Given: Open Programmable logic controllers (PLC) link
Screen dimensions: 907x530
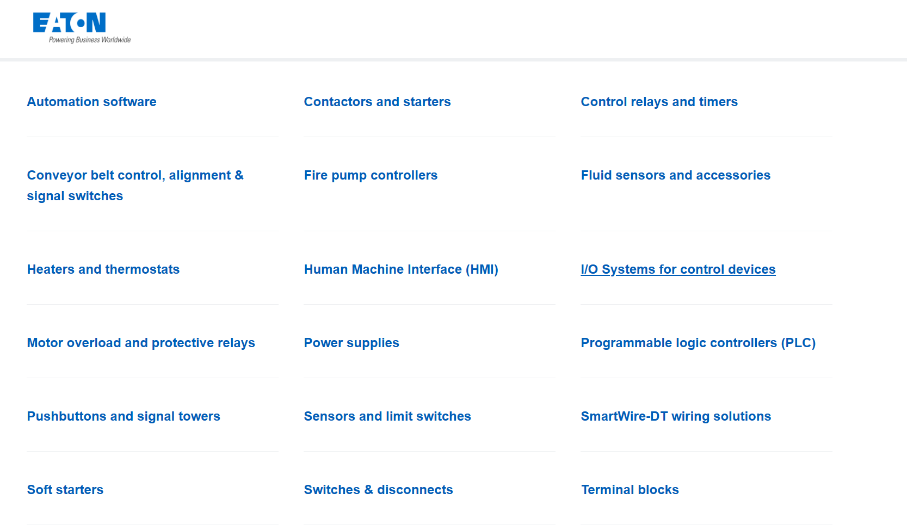Looking at the screenshot, I should tap(698, 343).
